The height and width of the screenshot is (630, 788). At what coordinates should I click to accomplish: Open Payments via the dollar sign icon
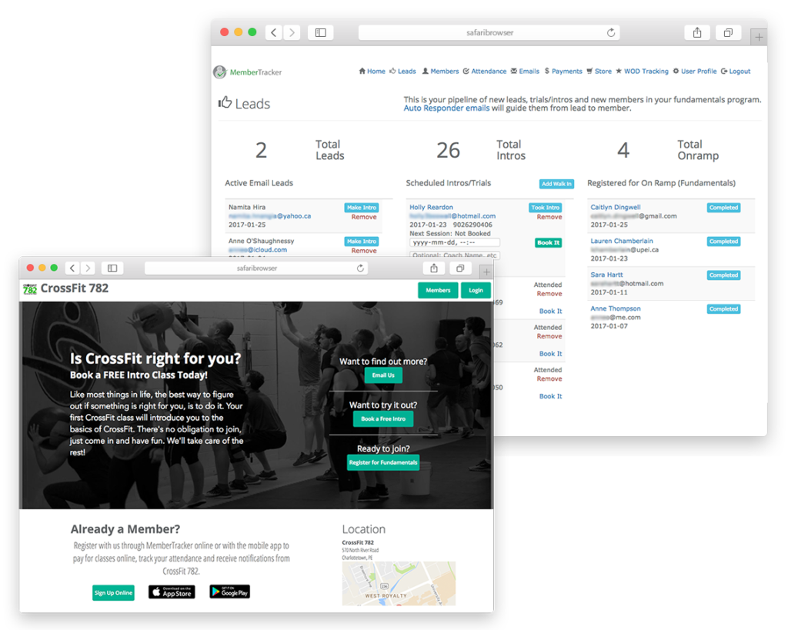click(548, 71)
